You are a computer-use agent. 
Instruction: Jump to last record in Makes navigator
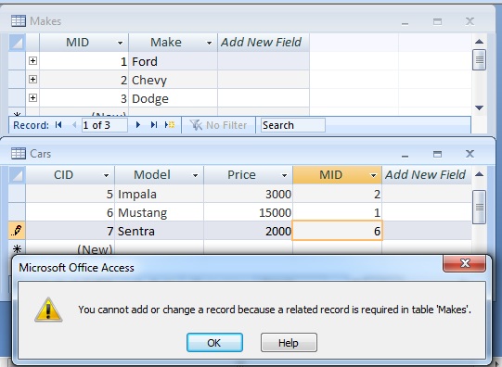pyautogui.click(x=154, y=125)
